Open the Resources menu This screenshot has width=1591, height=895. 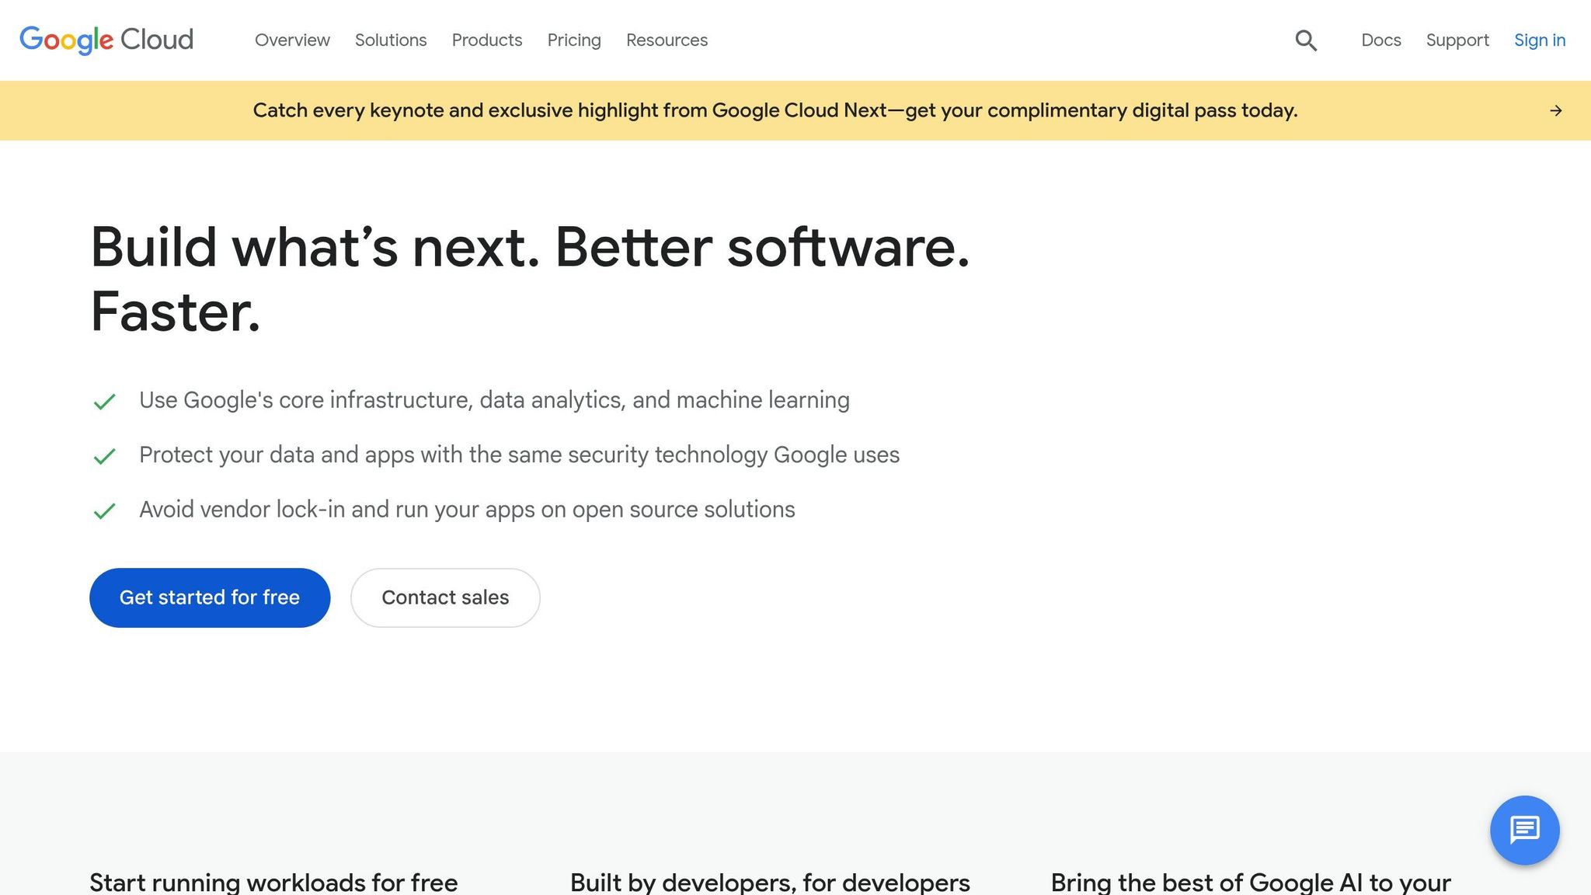click(667, 40)
